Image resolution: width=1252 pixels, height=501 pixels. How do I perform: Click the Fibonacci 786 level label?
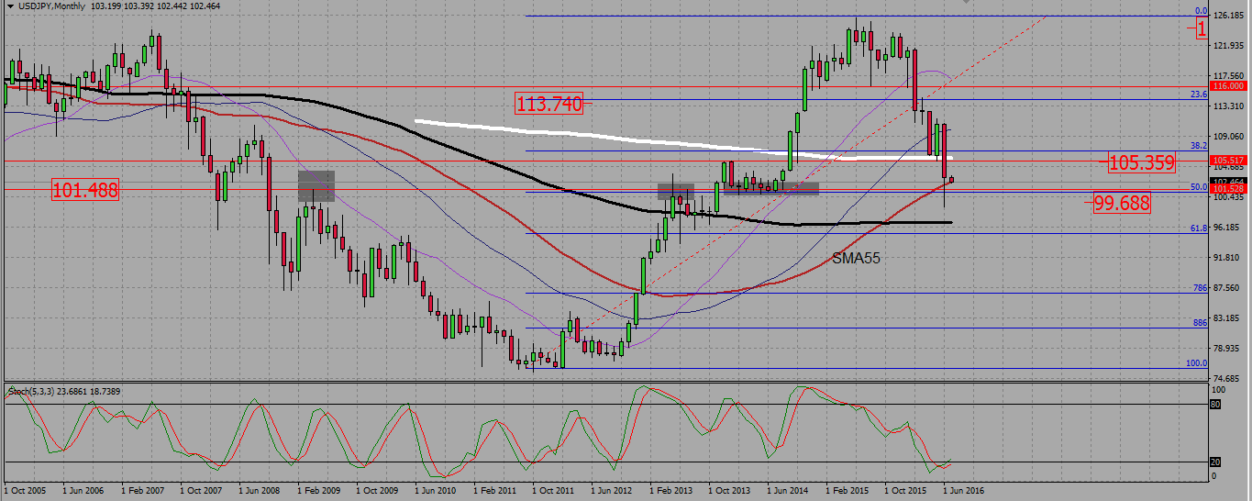(1200, 287)
